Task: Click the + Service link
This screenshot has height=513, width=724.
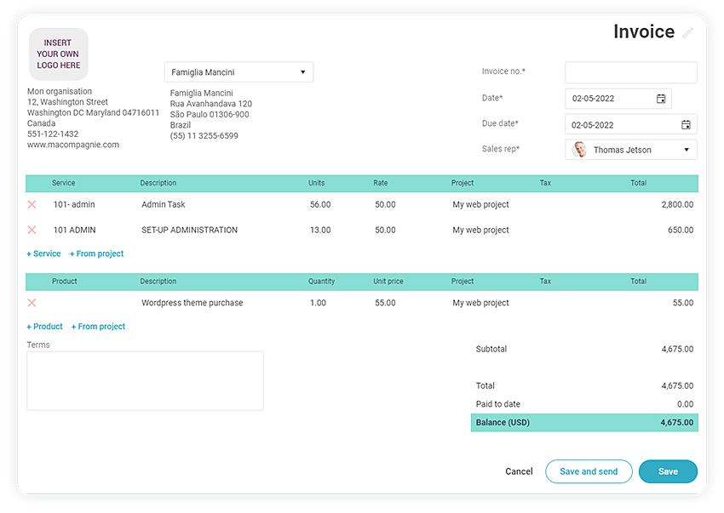Action: coord(44,254)
